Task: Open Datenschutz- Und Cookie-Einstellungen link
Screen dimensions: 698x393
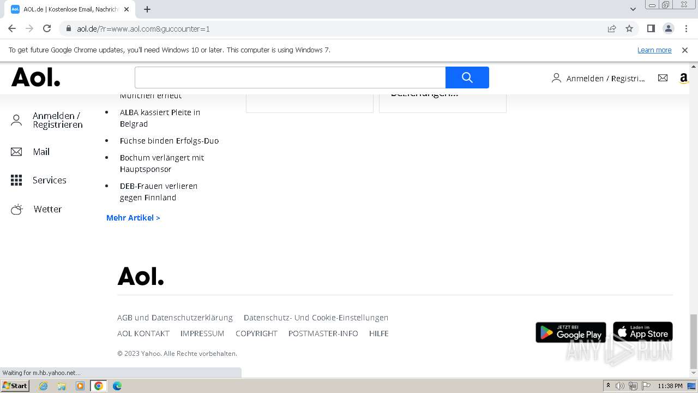Action: pyautogui.click(x=316, y=318)
